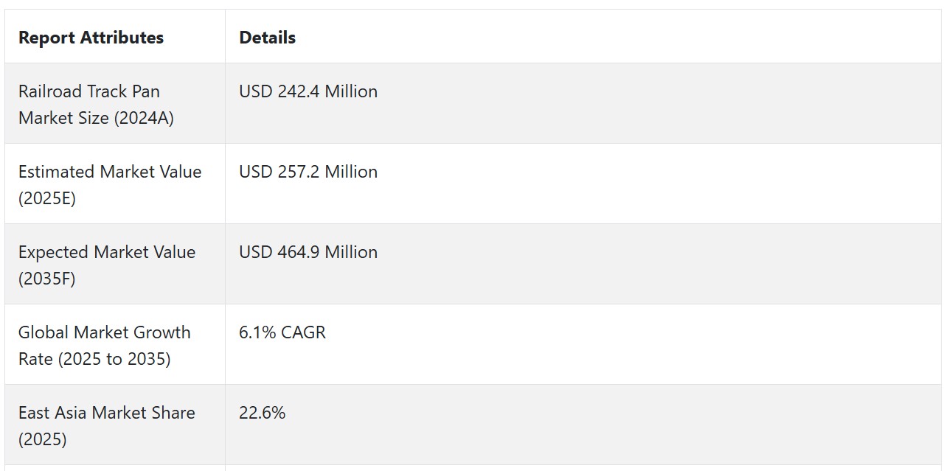Click the Railroad Track Pan Market Size cell
Image resolution: width=952 pixels, height=471 pixels.
tap(115, 104)
